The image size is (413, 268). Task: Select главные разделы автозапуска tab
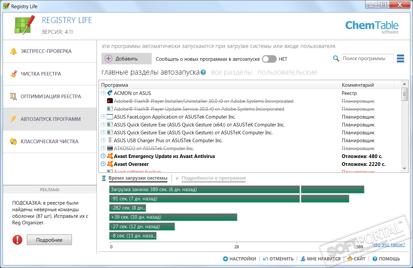coord(150,72)
